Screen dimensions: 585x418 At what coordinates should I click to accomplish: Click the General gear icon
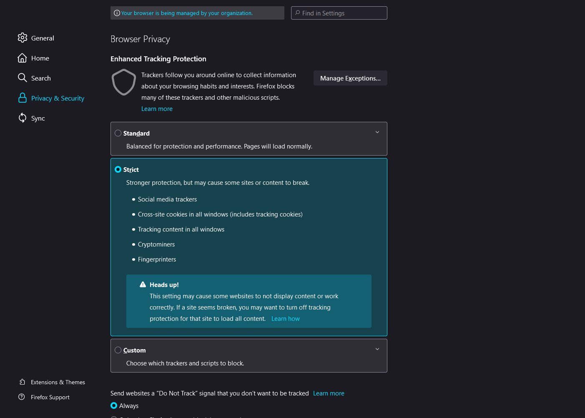tap(23, 38)
